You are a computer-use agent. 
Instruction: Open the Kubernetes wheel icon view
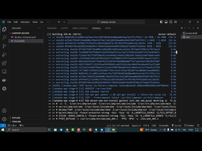pyautogui.click(x=4, y=88)
